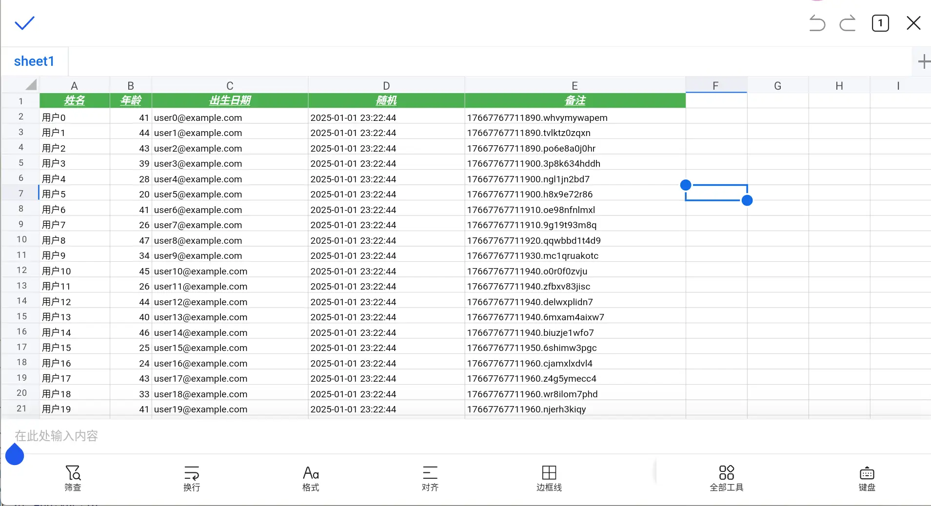Screen dimensions: 931x506
Task: Select row 12 header
Action: pyautogui.click(x=21, y=271)
